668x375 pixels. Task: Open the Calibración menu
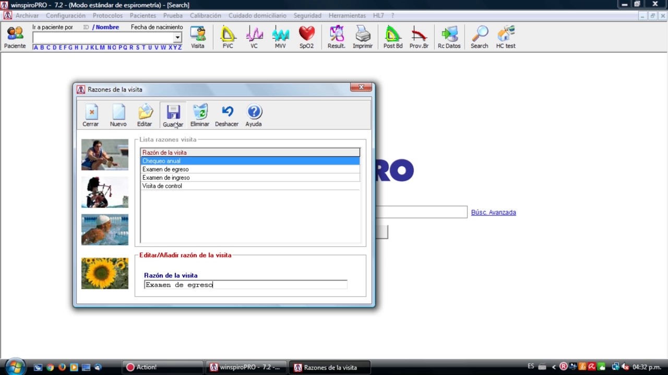[206, 16]
